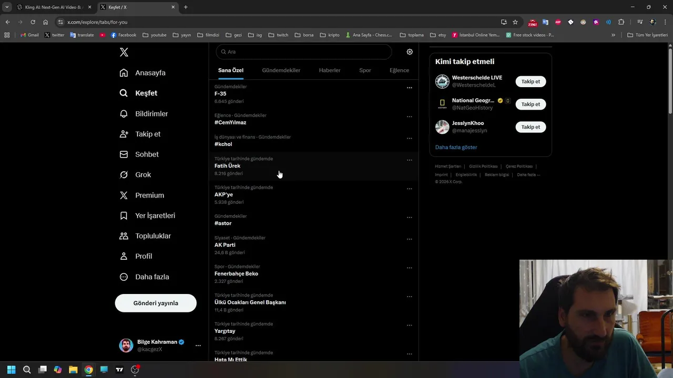Screen dimensions: 673x378
Task: Switch to Sana Özel tab
Action: pos(231,70)
